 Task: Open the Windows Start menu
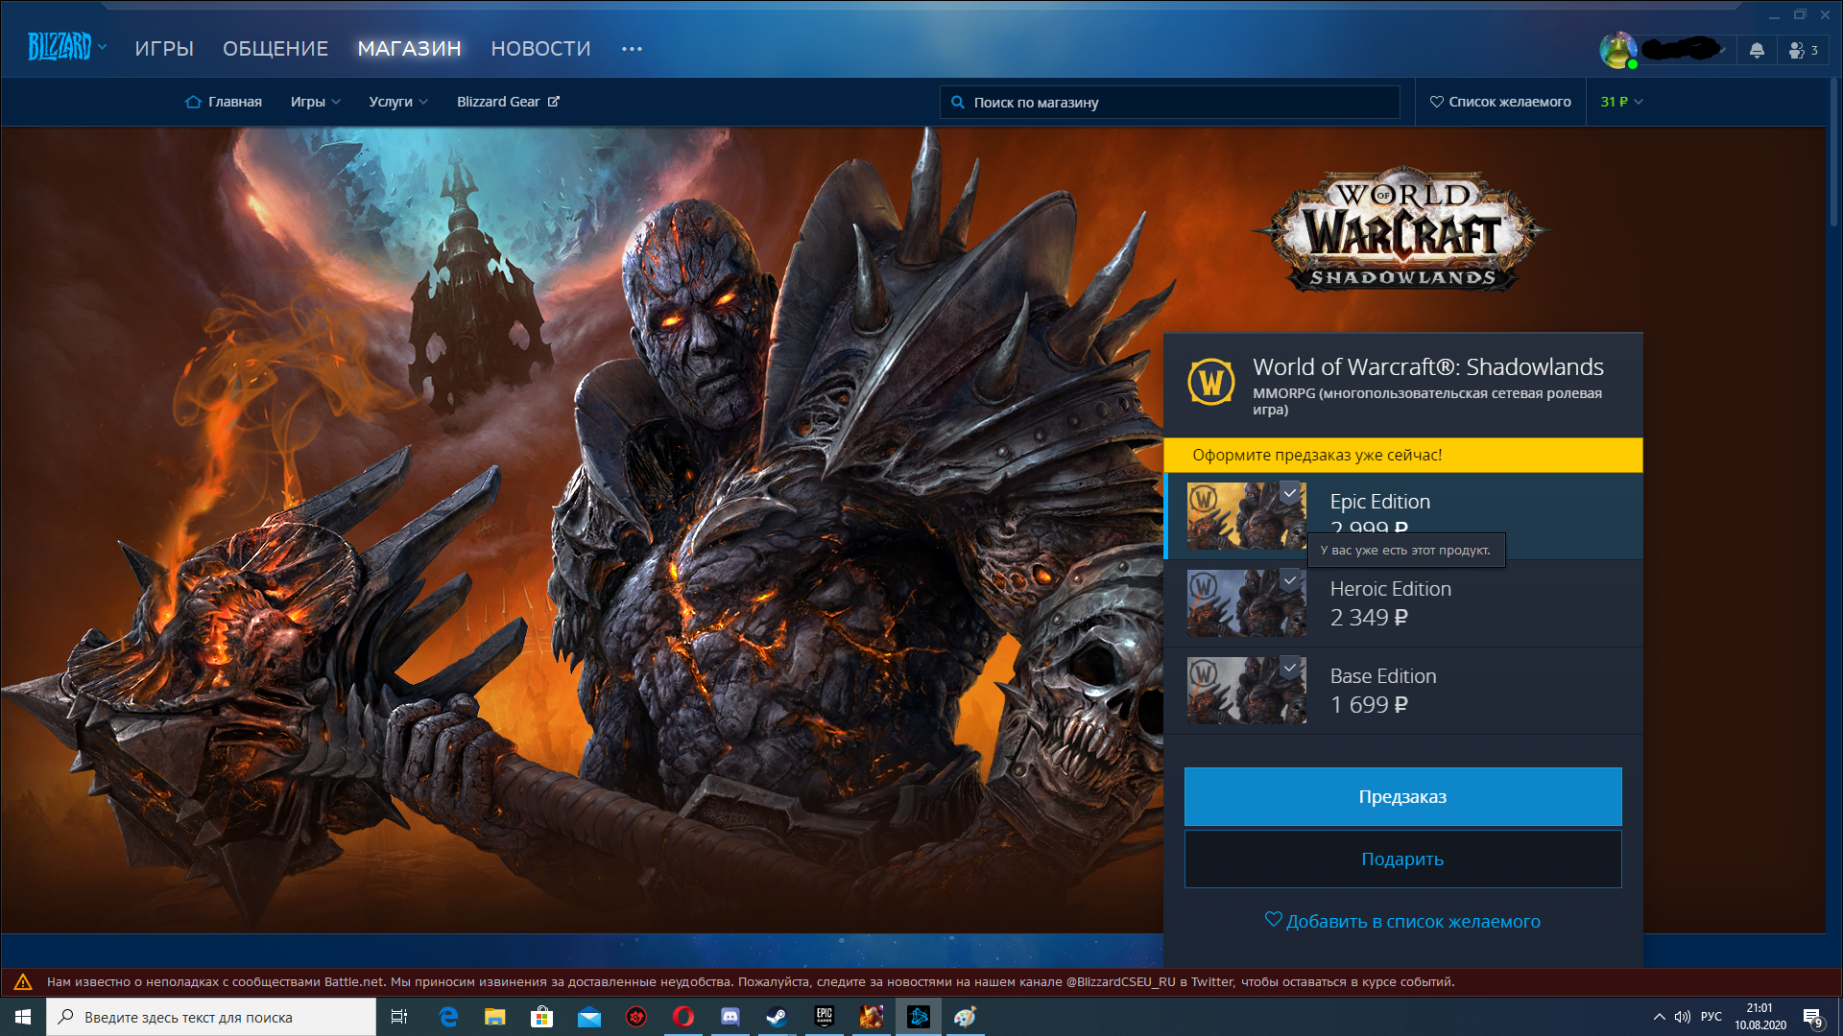tap(23, 1017)
